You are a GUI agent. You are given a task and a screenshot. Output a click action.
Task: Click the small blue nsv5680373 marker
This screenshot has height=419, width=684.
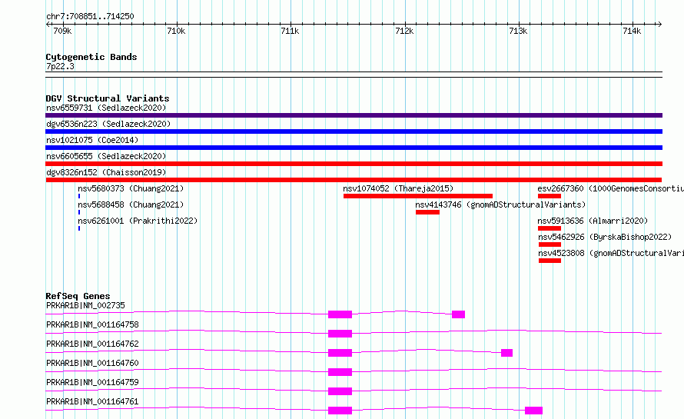pyautogui.click(x=79, y=196)
